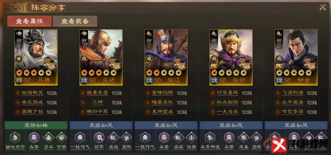The image size is (331, 155).
Task: Open the 登锋陷阵 skill link
Action: pos(162,93)
